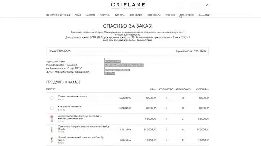Open Ароматы menu item

105,15
